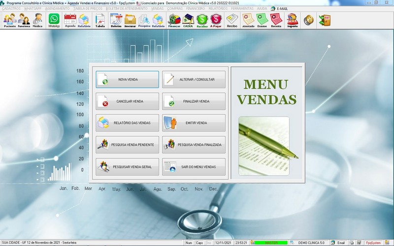Screen dimensions: 394x246
Task: Open the AJUDA menu
Action: (x=262, y=8)
